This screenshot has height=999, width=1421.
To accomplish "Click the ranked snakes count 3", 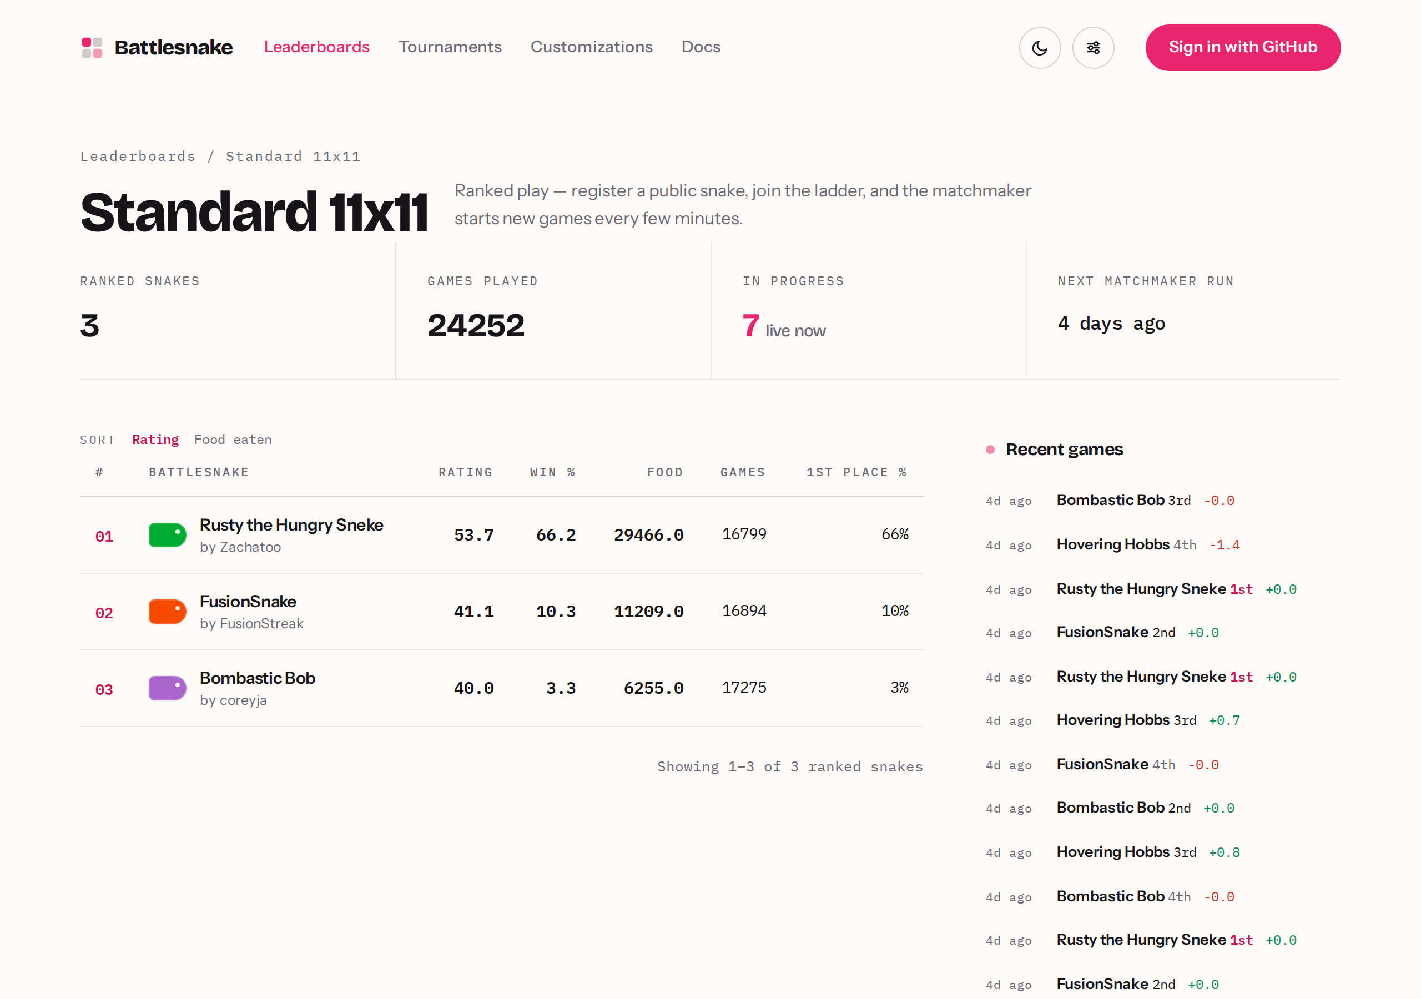I will click(90, 326).
